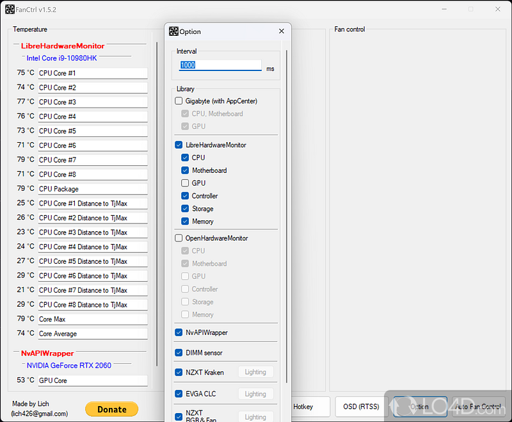Toggle Storage under LibreHardwareMonitor
This screenshot has height=422, width=512.
pos(185,208)
